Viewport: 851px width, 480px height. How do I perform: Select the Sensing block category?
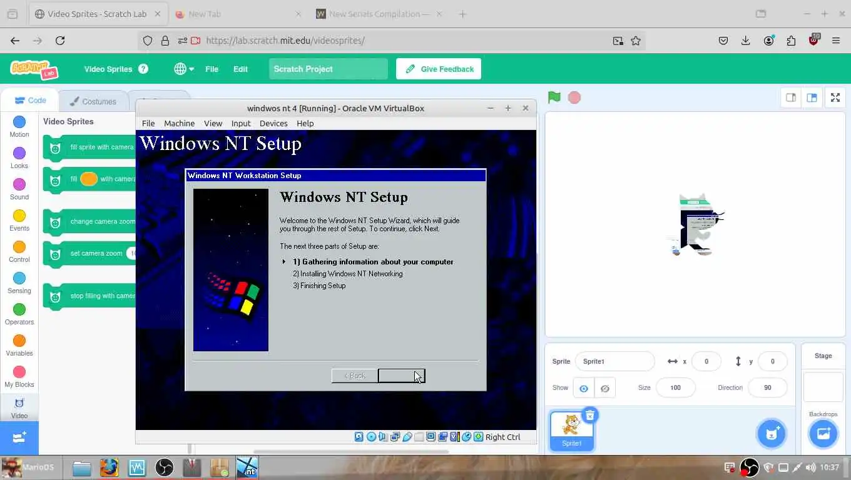(19, 282)
